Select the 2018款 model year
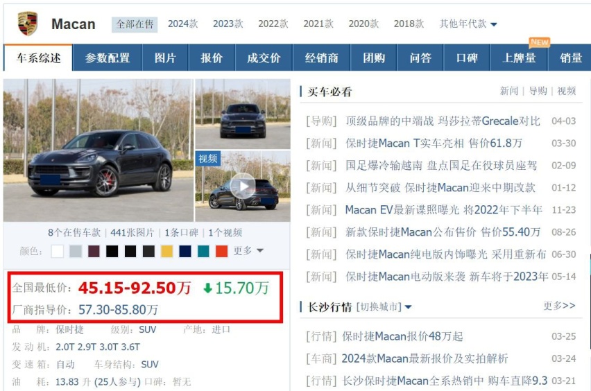This screenshot has width=591, height=391. click(409, 24)
